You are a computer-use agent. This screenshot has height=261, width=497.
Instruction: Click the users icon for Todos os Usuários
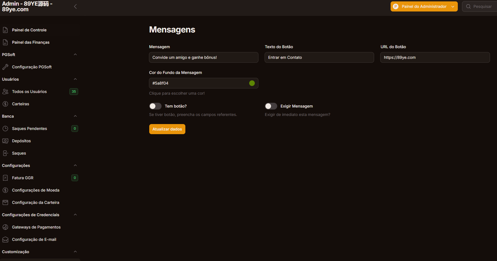pyautogui.click(x=5, y=92)
